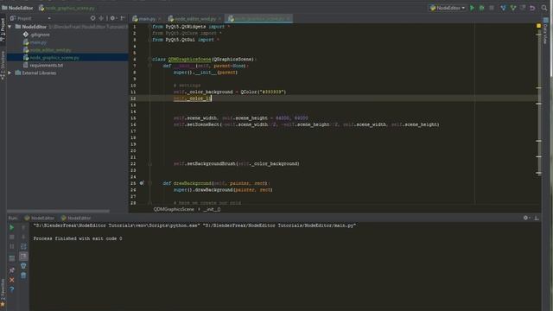Open Project panel settings gear
This screenshot has width=553, height=311.
pyautogui.click(x=113, y=18)
